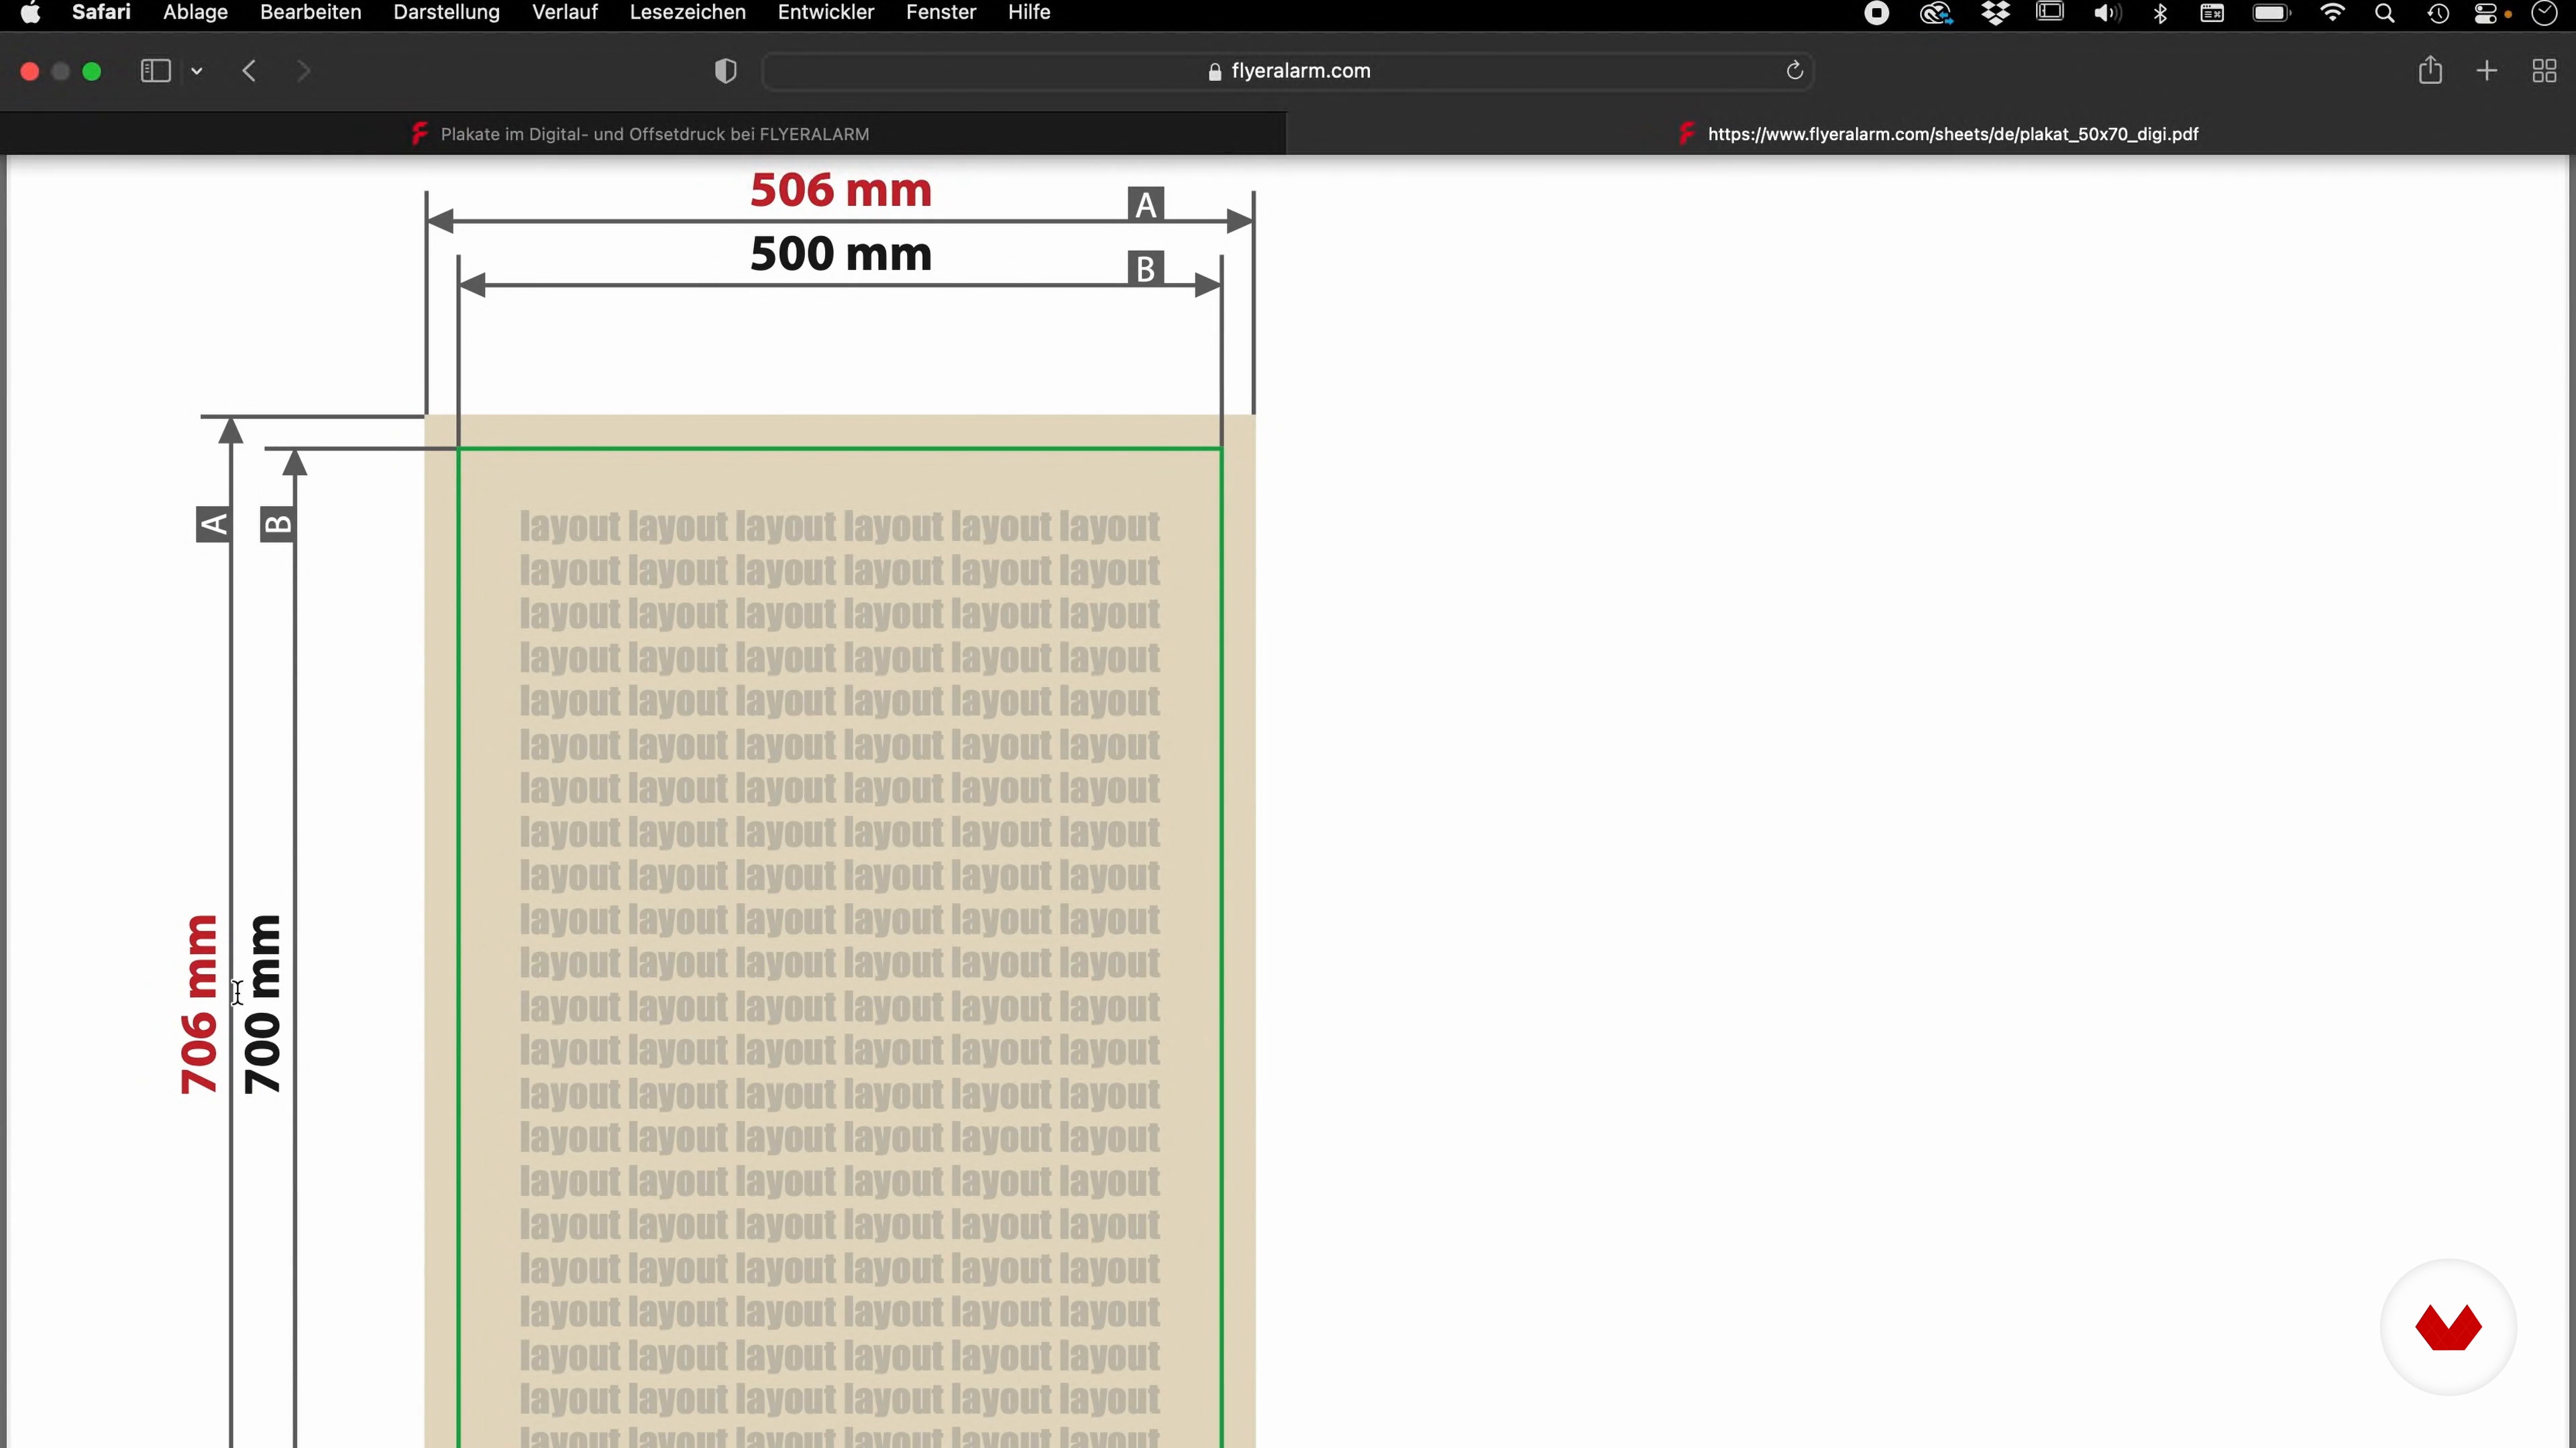The height and width of the screenshot is (1448, 2576).
Task: Click the horizontal B marker box
Action: click(1146, 268)
